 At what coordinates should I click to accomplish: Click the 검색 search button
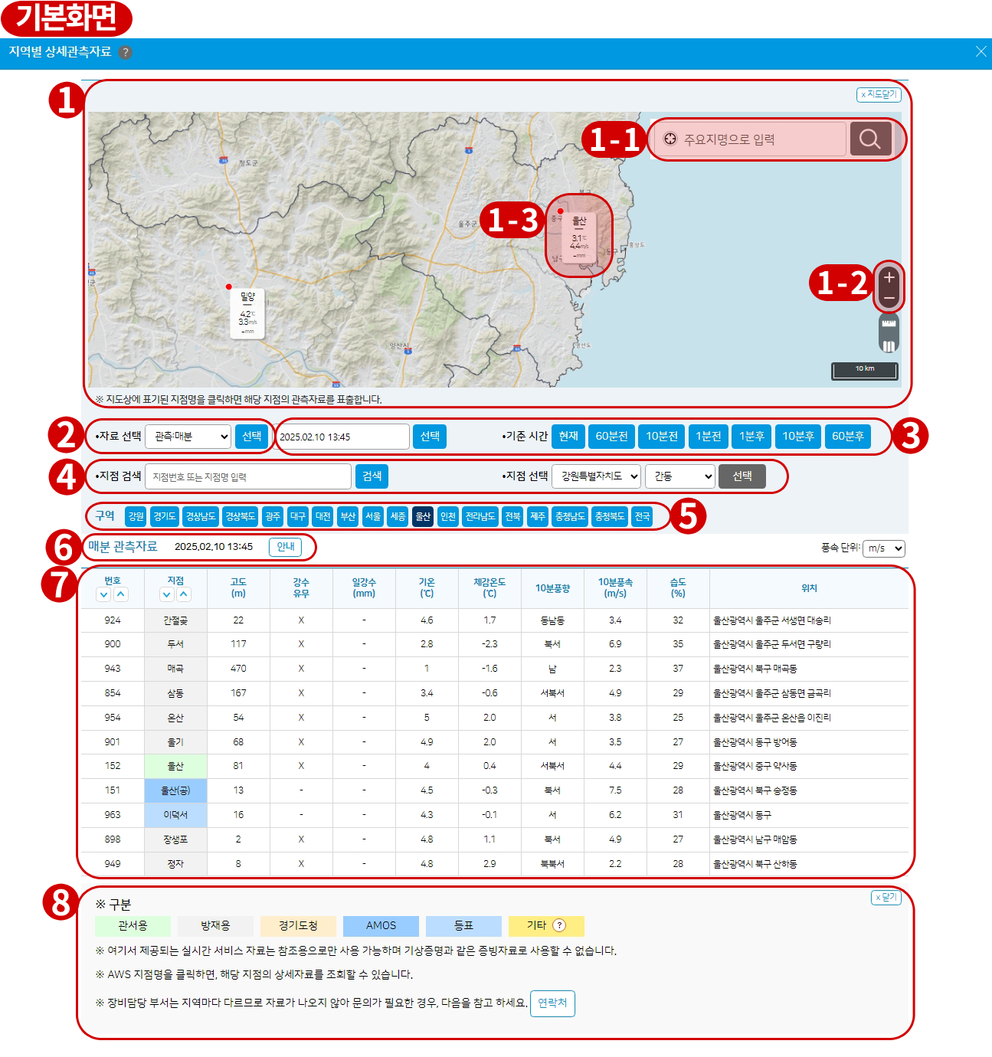372,476
